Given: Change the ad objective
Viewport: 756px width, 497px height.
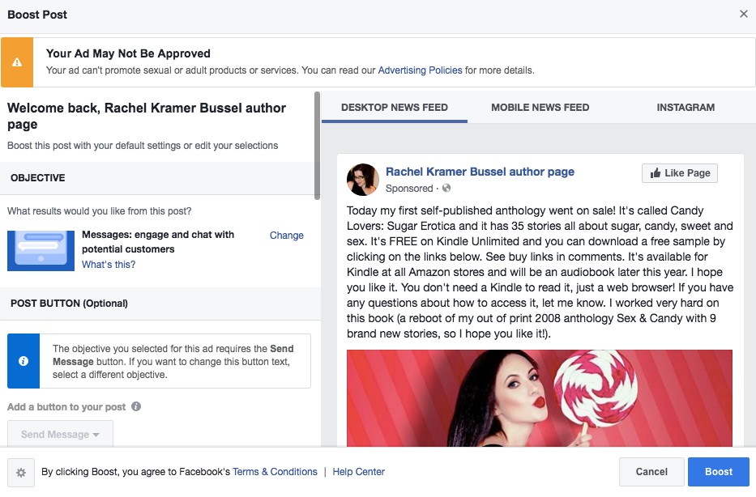Looking at the screenshot, I should pyautogui.click(x=286, y=236).
